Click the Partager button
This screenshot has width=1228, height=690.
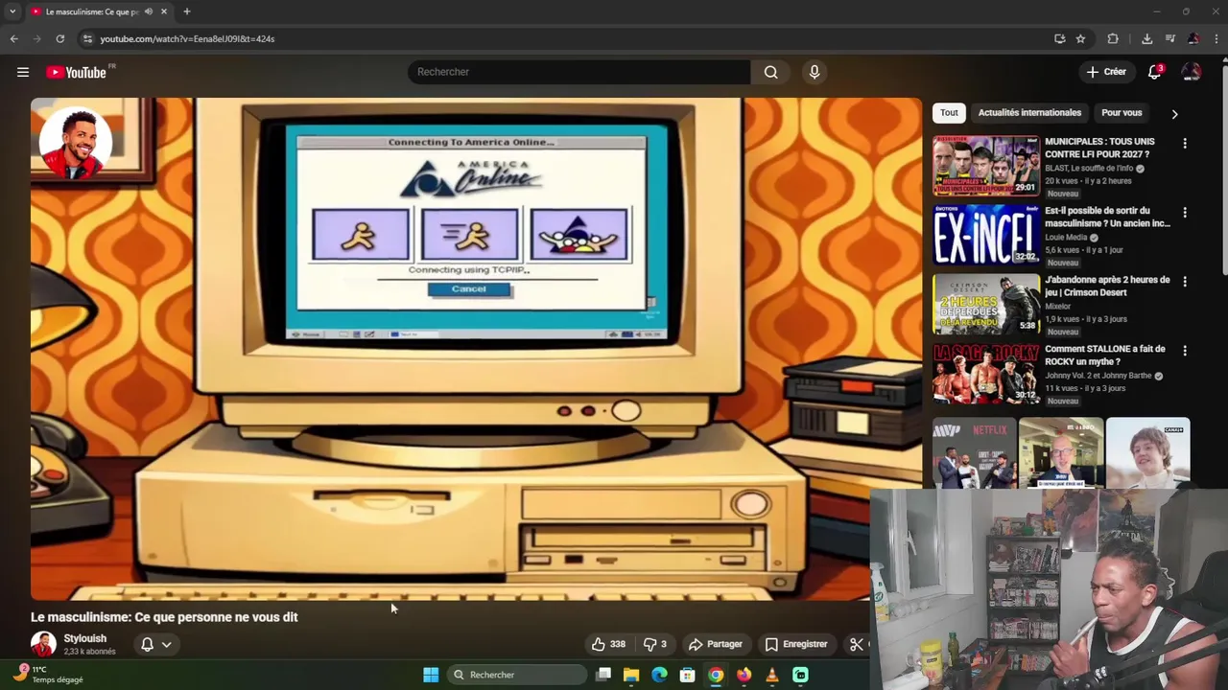click(715, 644)
